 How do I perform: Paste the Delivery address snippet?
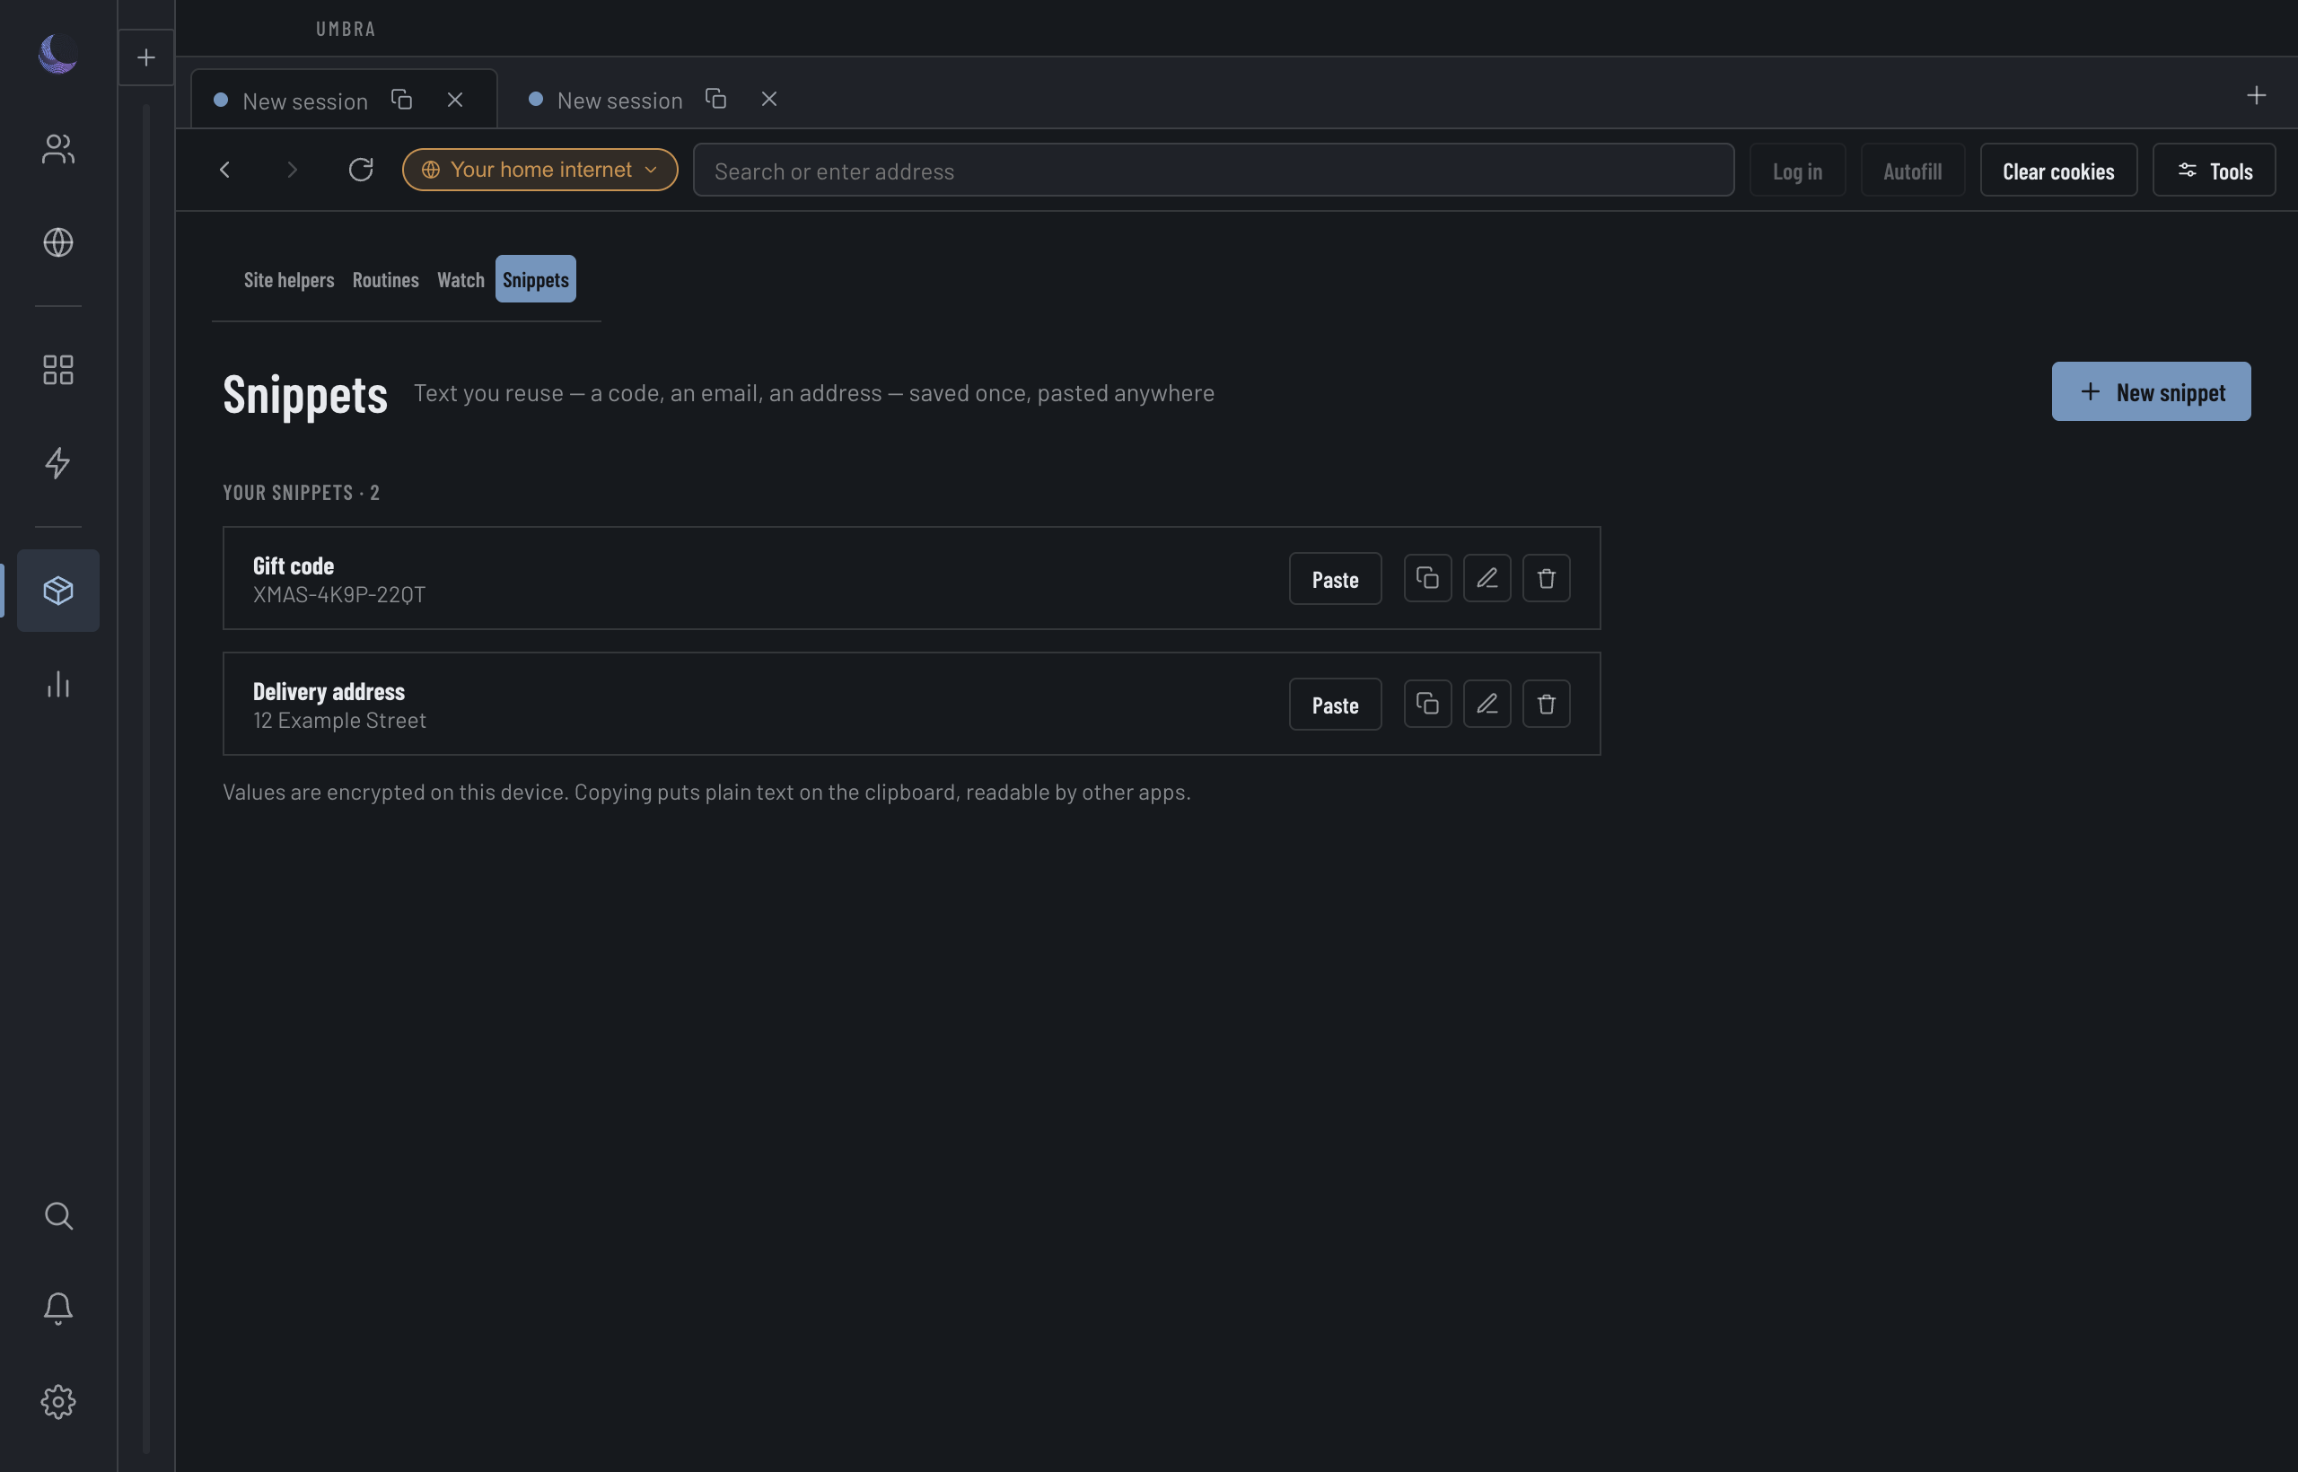tap(1335, 705)
